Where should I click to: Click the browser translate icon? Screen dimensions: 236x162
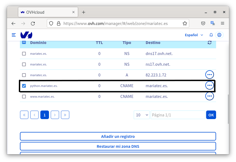pyautogui.click(x=213, y=24)
